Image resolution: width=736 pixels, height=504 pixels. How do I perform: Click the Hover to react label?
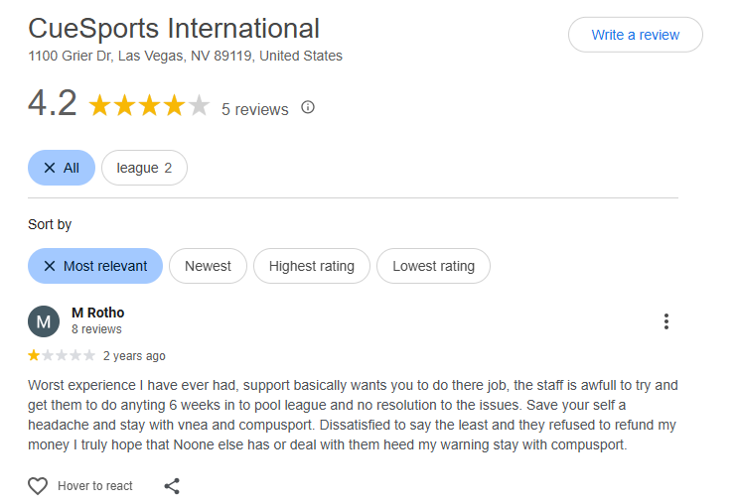click(x=95, y=486)
